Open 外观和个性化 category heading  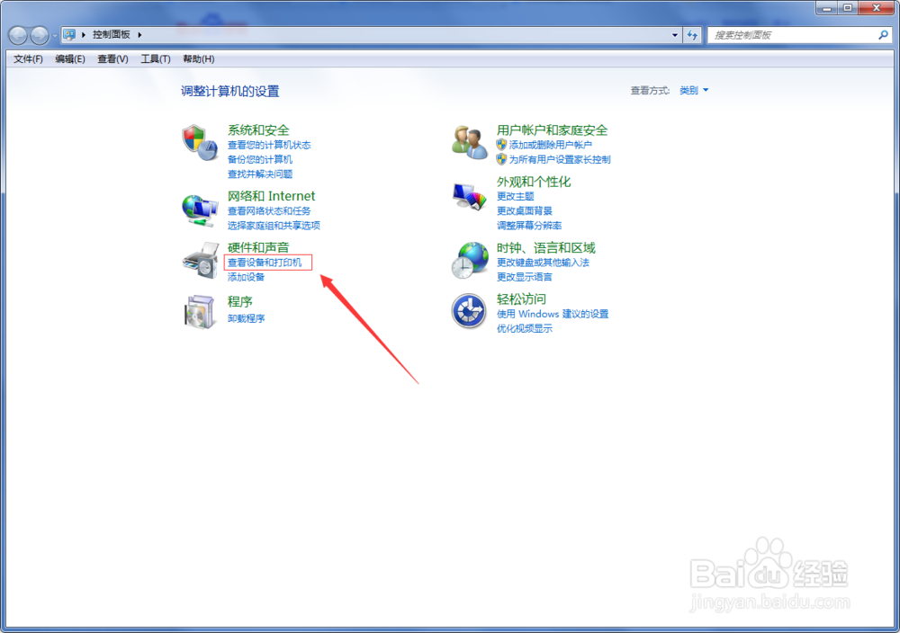534,182
